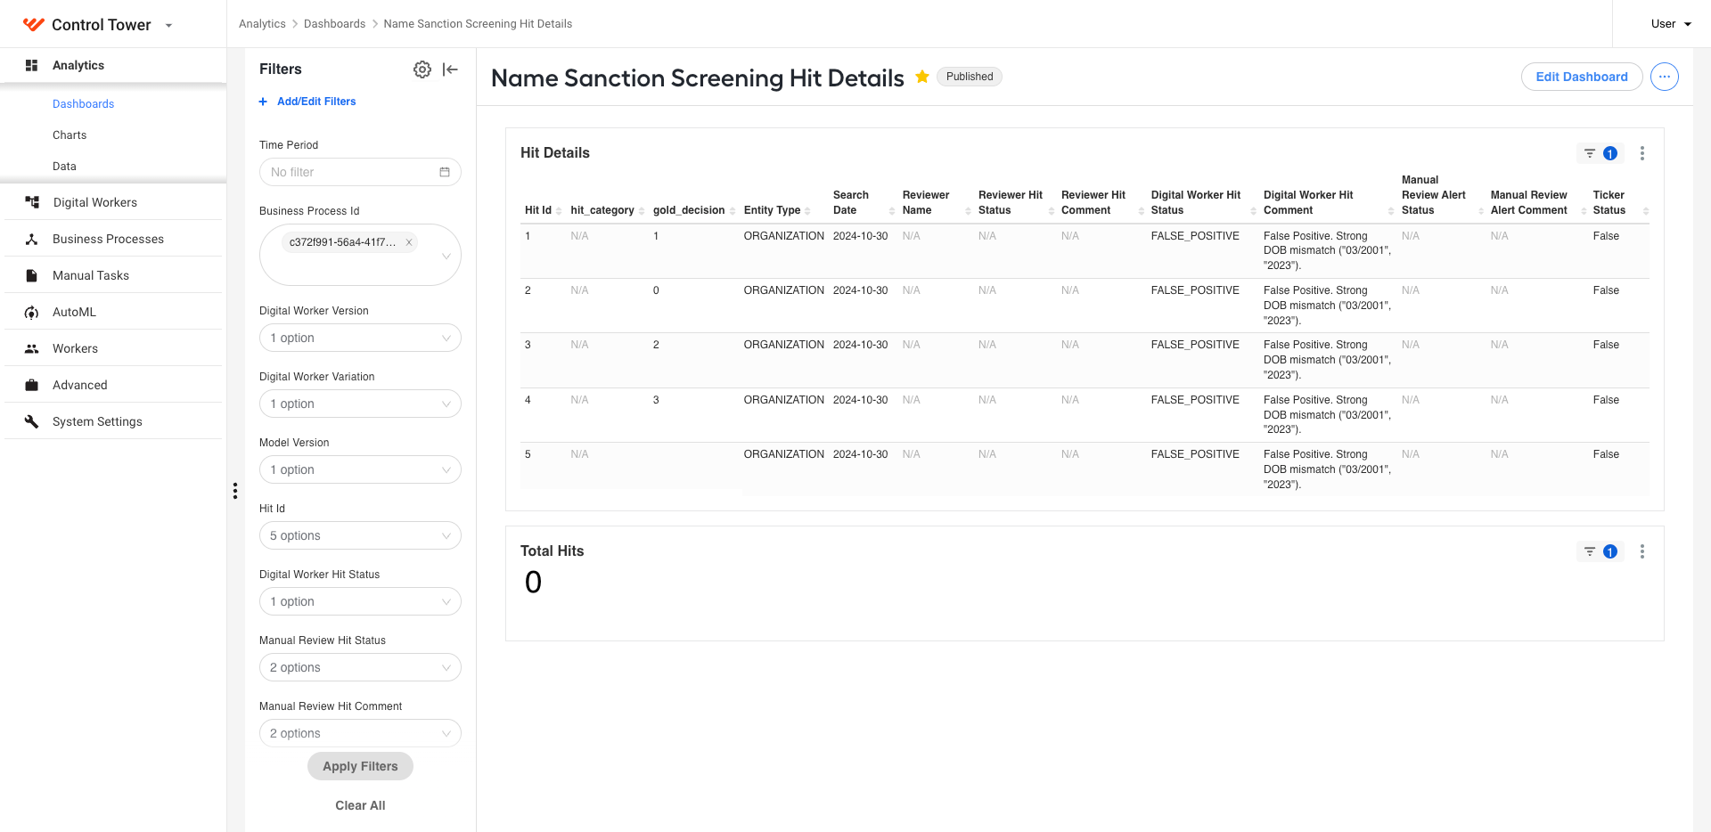Screen dimensions: 1711x832
Task: Navigate to Analytics breadcrumb
Action: pos(262,24)
